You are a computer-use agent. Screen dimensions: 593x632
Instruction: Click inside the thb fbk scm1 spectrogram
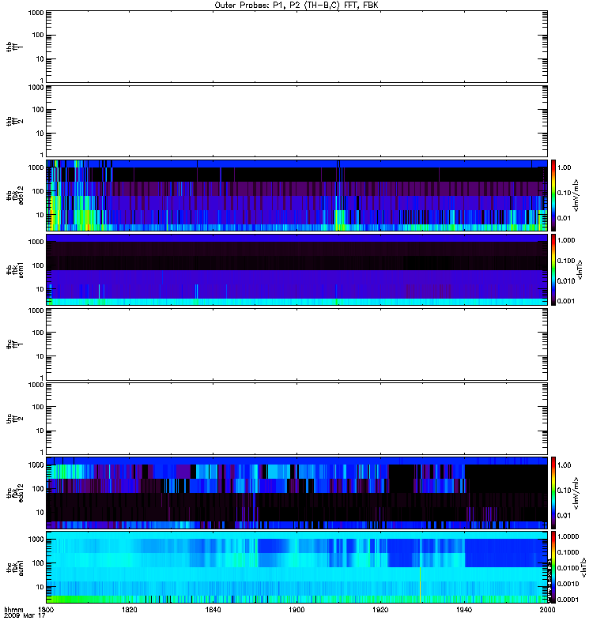[296, 269]
